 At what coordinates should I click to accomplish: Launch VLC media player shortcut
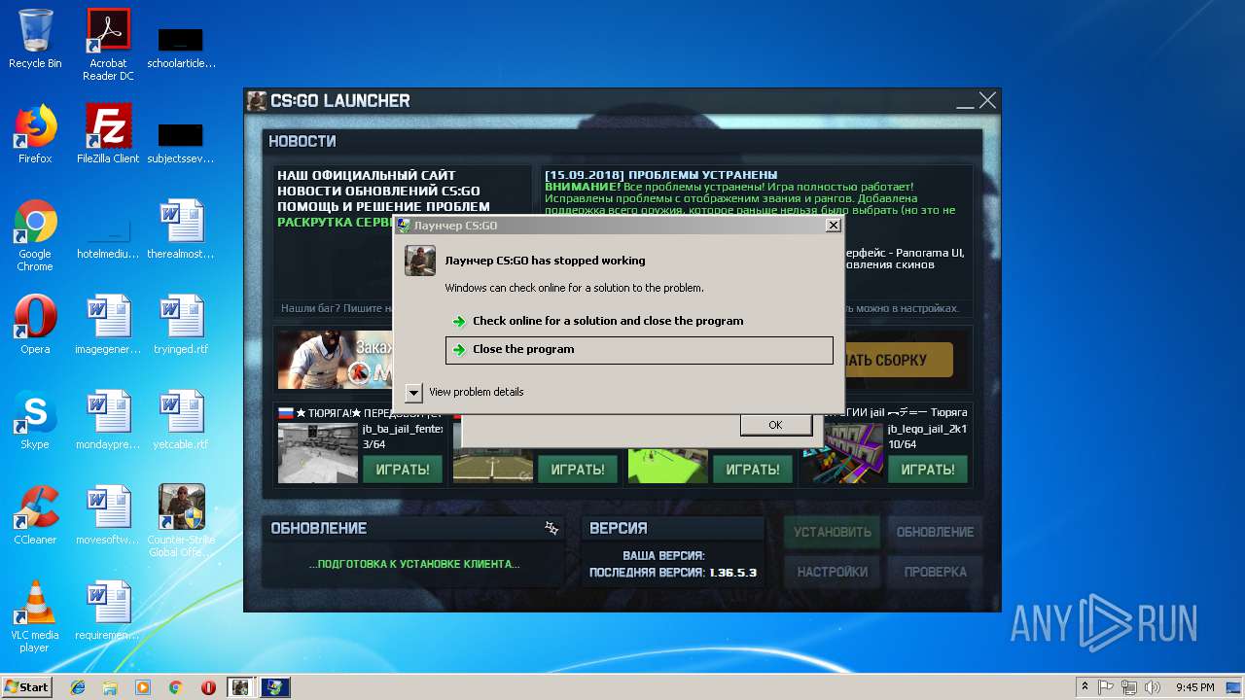pos(35,616)
